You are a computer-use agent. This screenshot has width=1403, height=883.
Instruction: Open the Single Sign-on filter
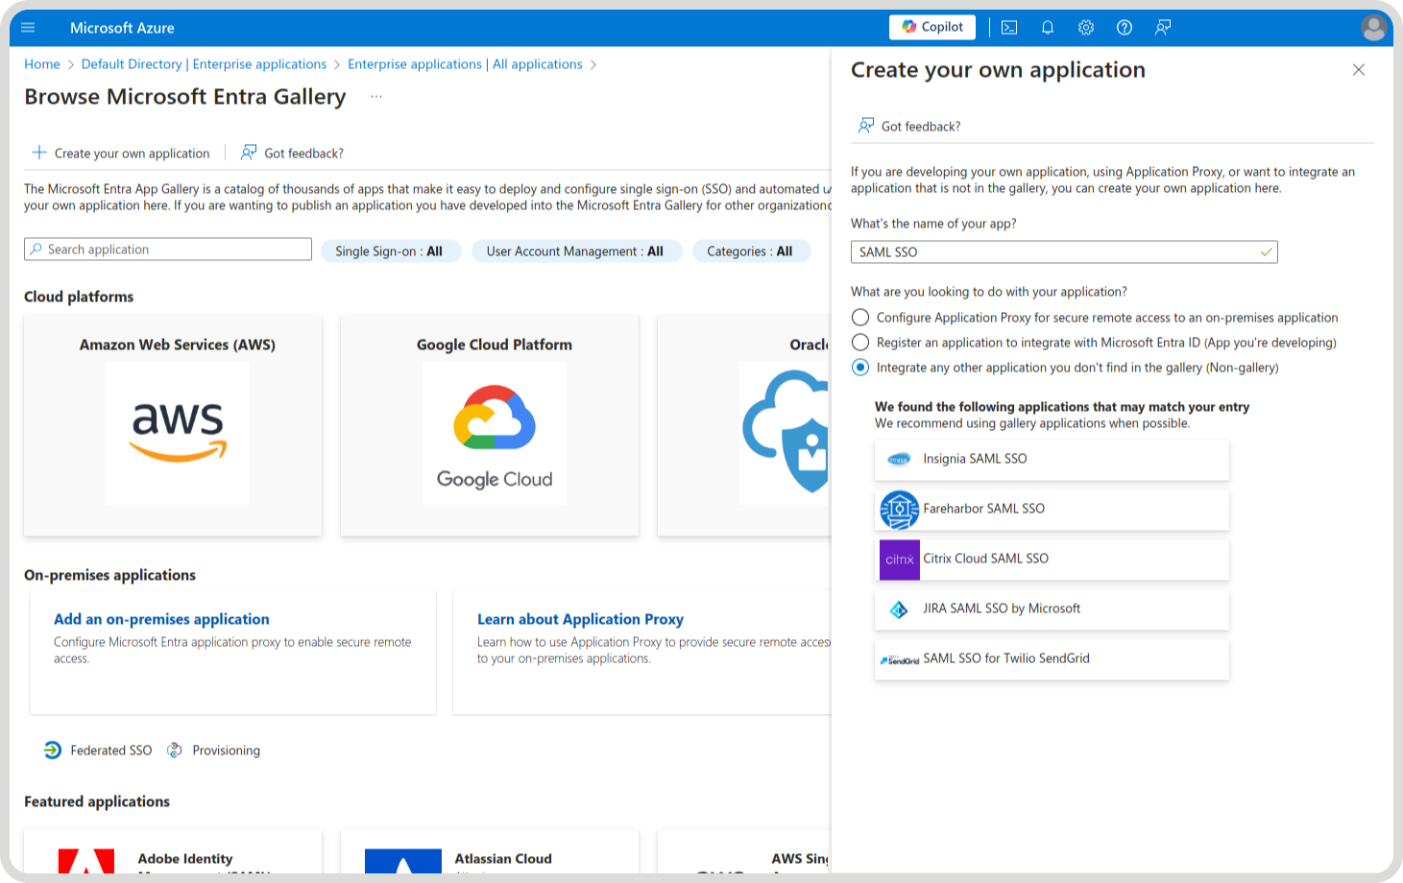coord(391,251)
